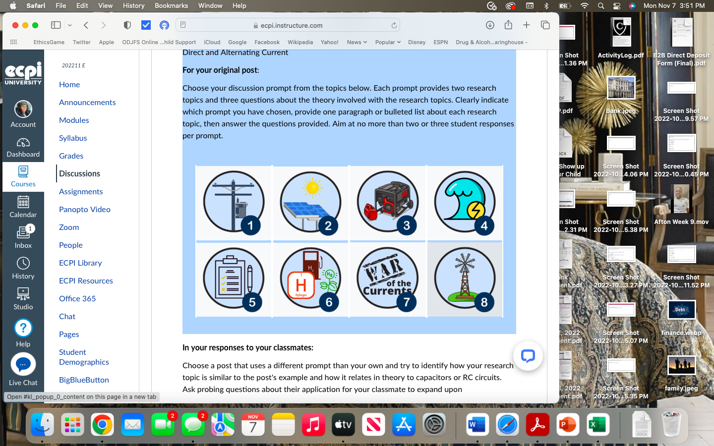The width and height of the screenshot is (714, 446).
Task: Open Microsoft Word from the Dock
Action: pos(477,425)
